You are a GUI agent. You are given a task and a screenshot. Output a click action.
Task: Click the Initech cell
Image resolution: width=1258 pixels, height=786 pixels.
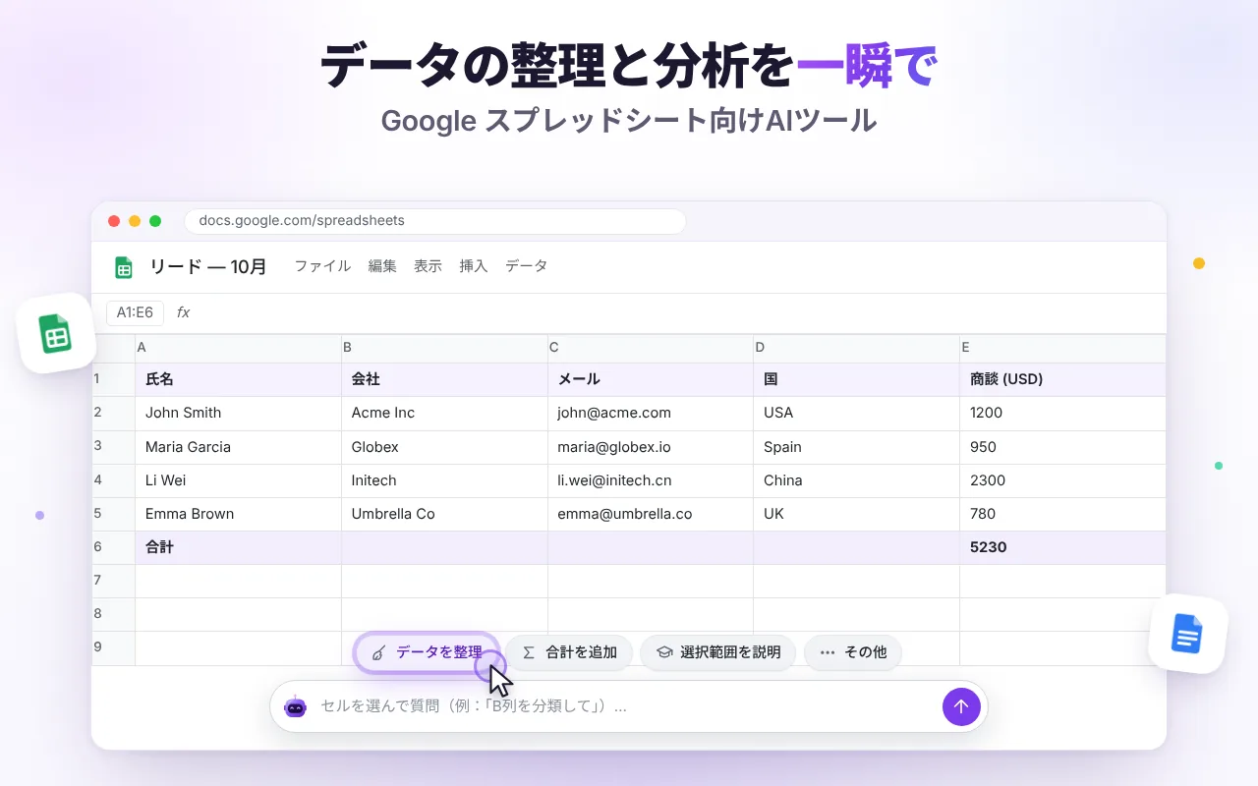click(x=444, y=480)
